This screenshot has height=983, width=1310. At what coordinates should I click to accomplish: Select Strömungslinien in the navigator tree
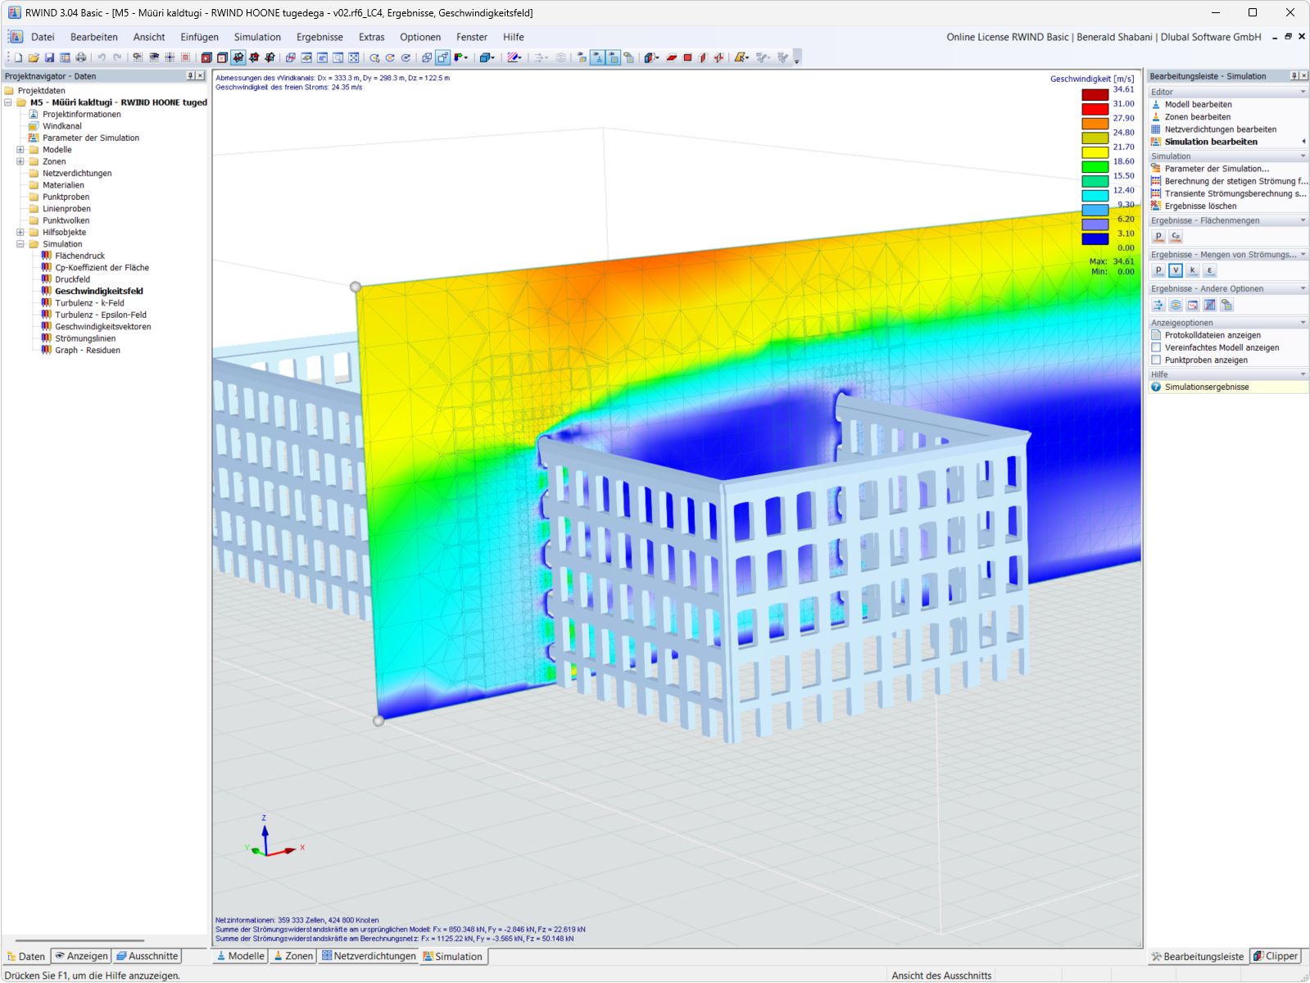click(x=85, y=338)
